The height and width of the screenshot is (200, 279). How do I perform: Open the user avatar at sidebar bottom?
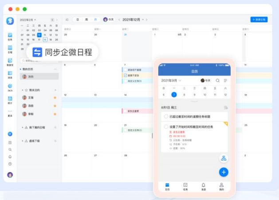click(10, 175)
